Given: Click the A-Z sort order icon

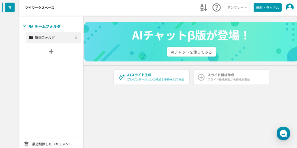Looking at the screenshot, I should (x=204, y=8).
